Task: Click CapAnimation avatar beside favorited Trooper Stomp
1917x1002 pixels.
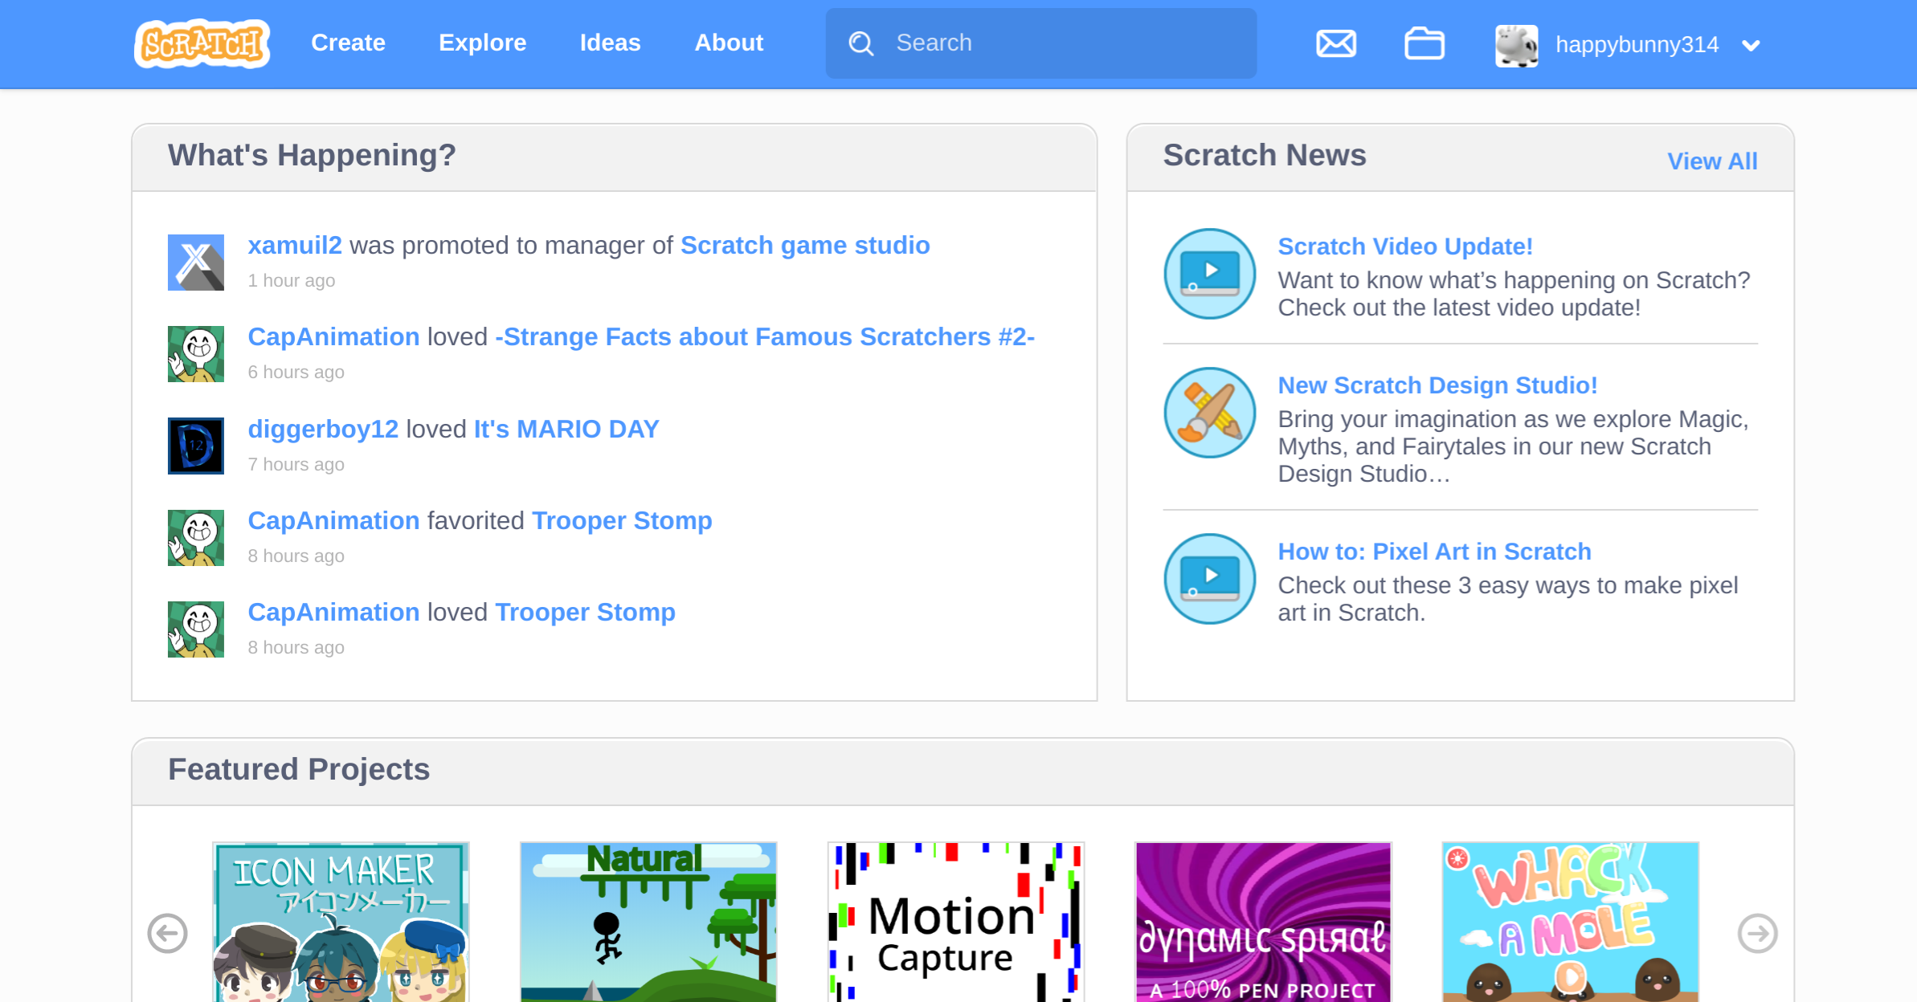Action: [196, 538]
